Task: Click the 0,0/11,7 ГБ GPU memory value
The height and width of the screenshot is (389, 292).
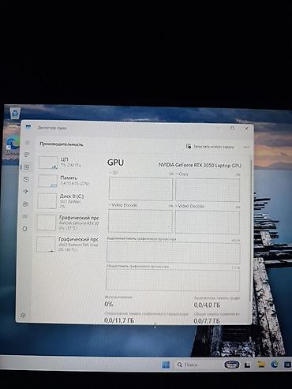Action: pyautogui.click(x=119, y=320)
